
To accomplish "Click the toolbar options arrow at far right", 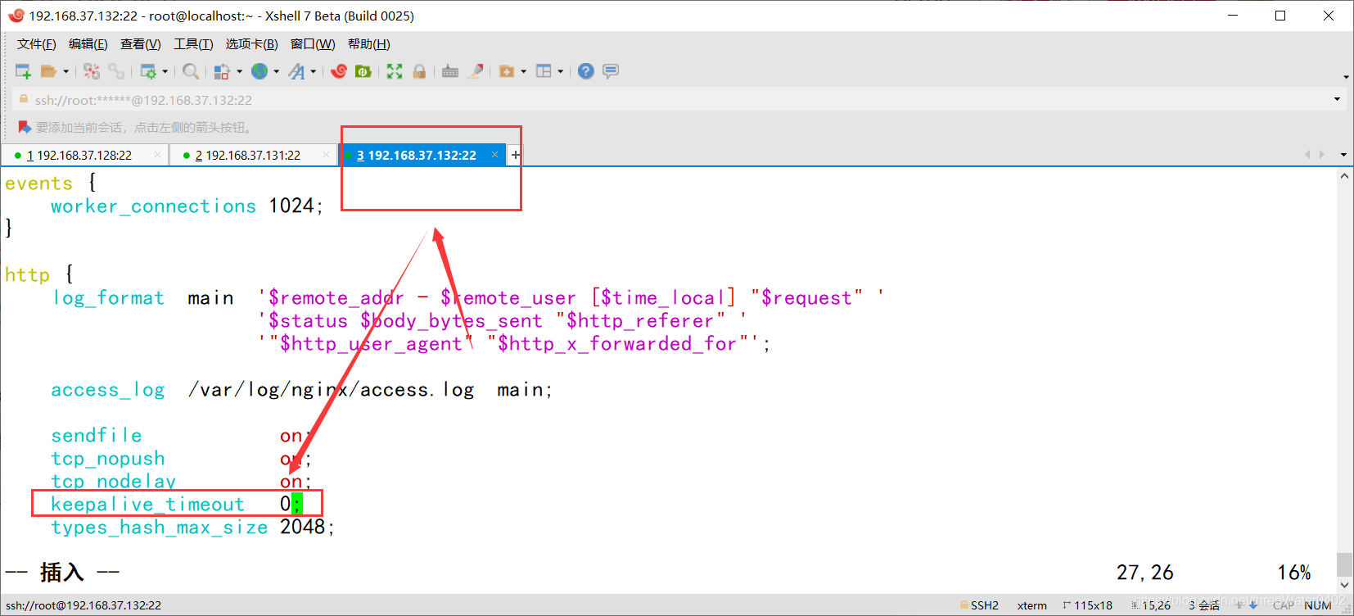I will pyautogui.click(x=1346, y=77).
